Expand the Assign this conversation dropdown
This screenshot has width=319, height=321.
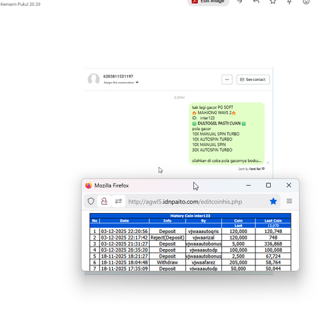point(121,83)
